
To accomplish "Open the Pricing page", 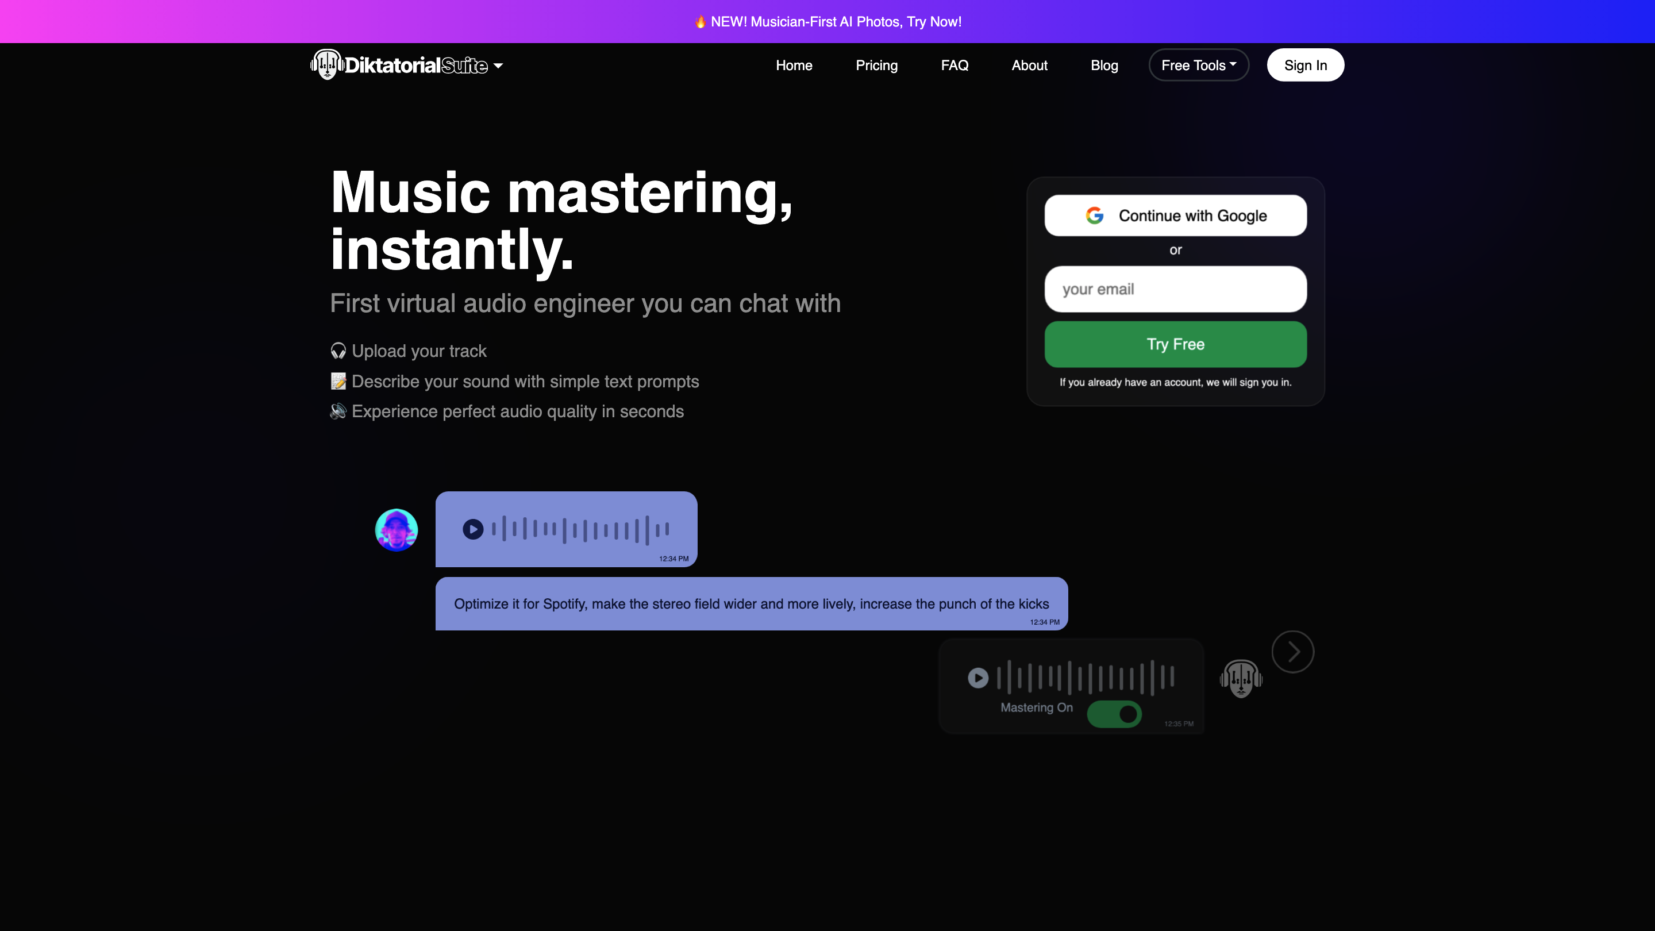I will click(x=876, y=65).
